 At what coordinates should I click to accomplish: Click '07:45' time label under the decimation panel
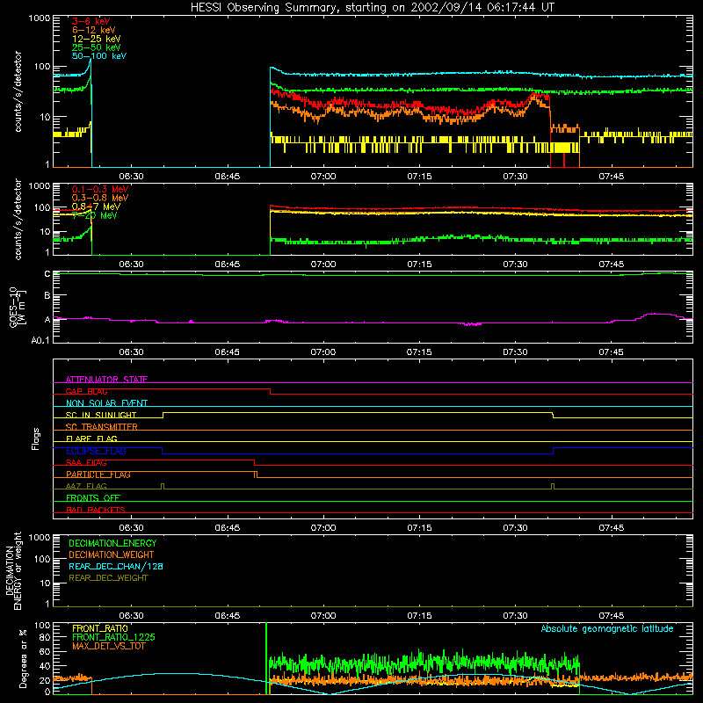(611, 616)
